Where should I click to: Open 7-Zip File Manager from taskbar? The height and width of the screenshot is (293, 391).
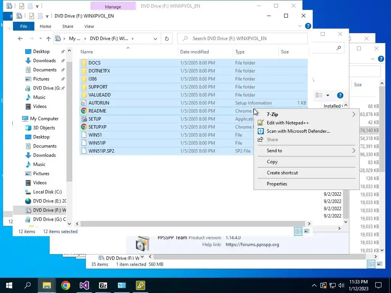coord(103,285)
